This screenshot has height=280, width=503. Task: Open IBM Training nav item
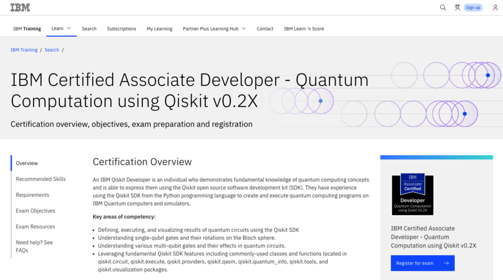pos(27,28)
